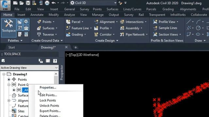This screenshot has width=209, height=117.
Task: Click the Sample Lines icon
Action: click(x=155, y=28)
